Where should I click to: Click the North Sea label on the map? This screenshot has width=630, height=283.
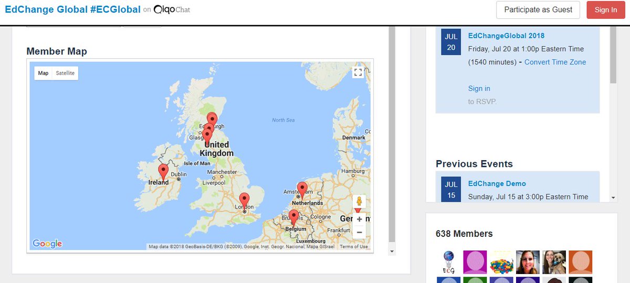pyautogui.click(x=283, y=120)
